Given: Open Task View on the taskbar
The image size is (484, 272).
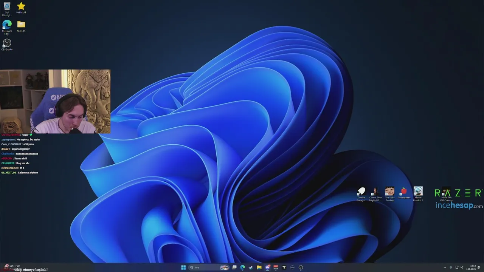Looking at the screenshot, I should [234, 267].
